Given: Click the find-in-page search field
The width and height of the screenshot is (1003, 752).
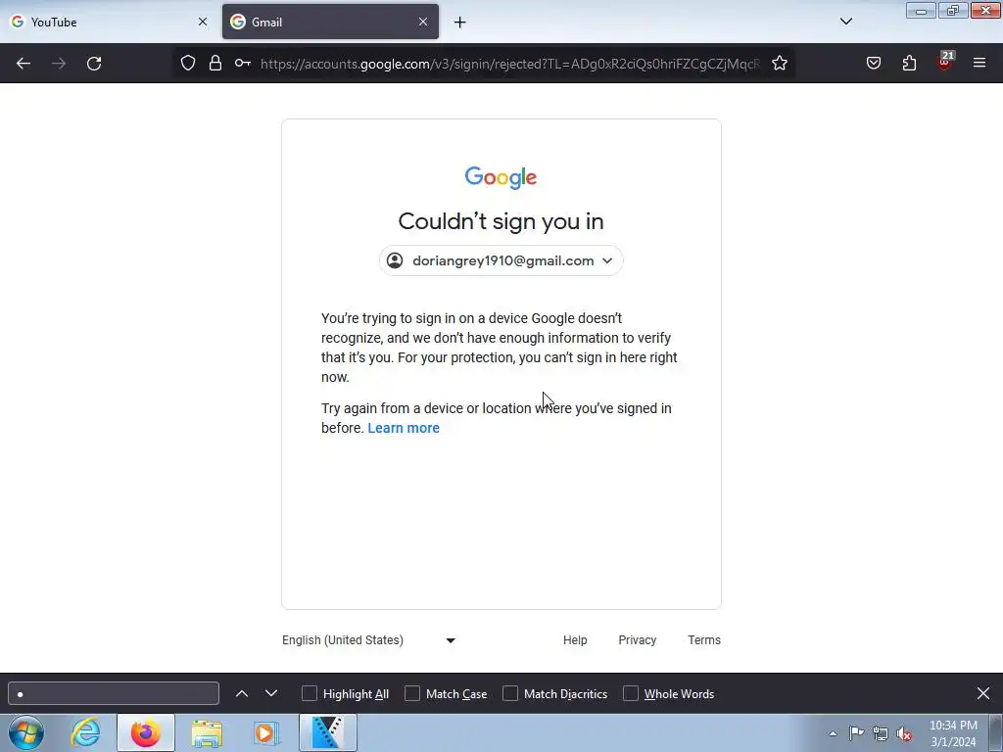Looking at the screenshot, I should pyautogui.click(x=114, y=694).
